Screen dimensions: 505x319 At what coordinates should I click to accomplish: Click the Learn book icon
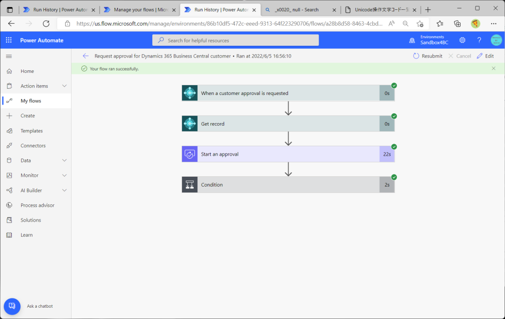point(9,235)
